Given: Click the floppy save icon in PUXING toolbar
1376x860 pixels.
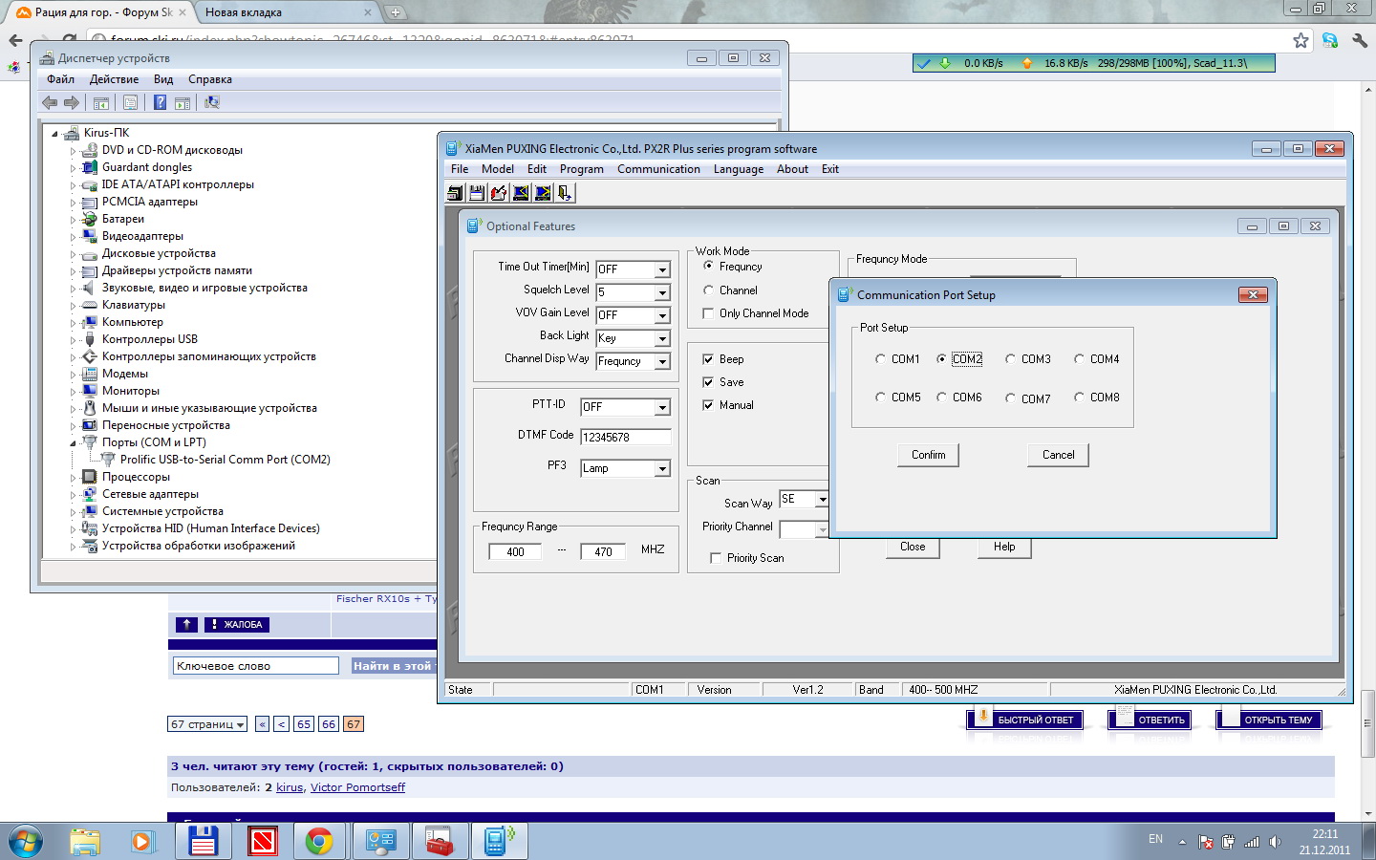Looking at the screenshot, I should click(477, 193).
